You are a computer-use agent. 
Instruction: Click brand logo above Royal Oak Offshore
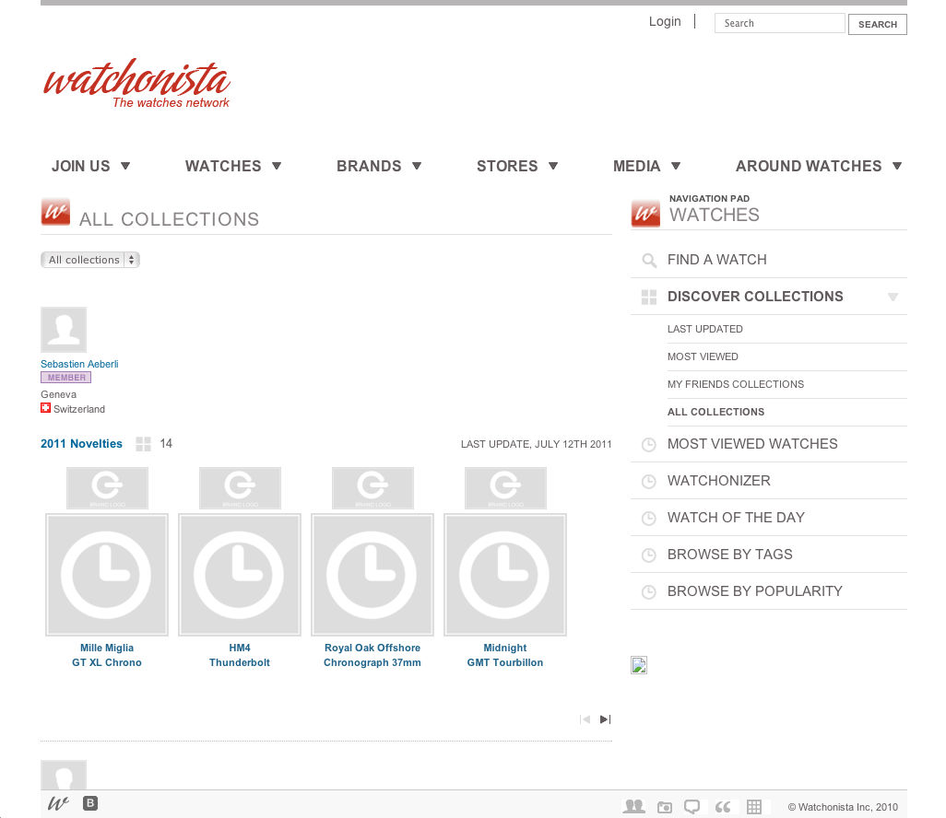[x=372, y=488]
